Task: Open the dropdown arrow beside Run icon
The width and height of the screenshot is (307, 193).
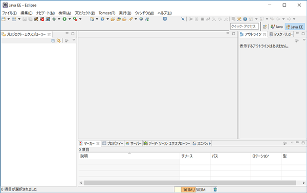Action: [x=70, y=19]
